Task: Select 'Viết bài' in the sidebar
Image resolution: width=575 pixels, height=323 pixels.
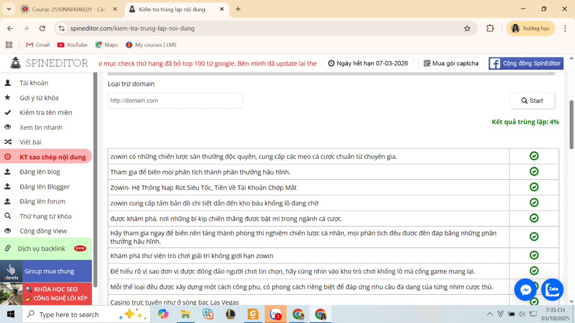Action: pos(31,142)
